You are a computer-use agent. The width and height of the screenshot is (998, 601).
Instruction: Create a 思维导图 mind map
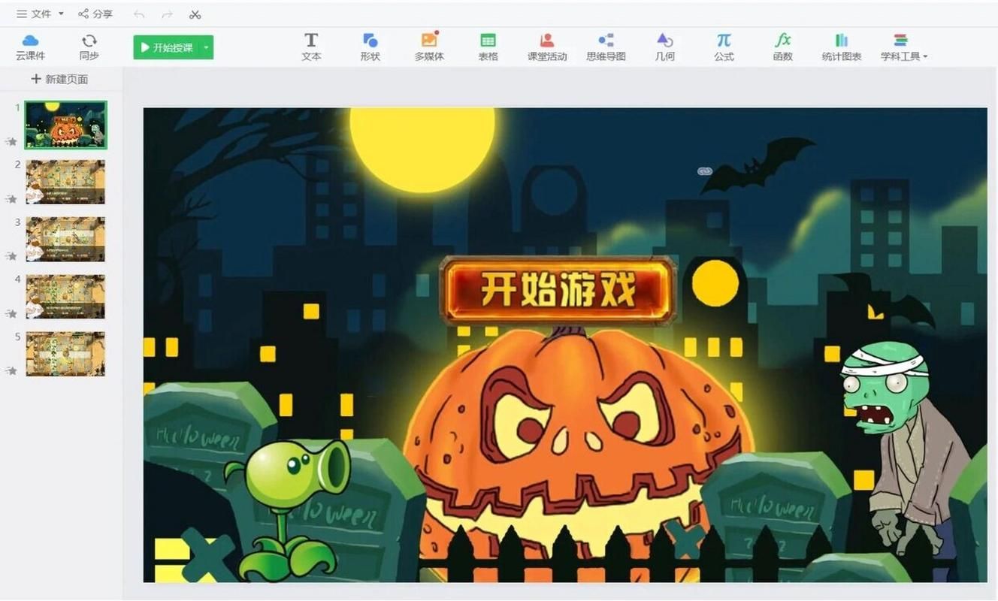606,47
